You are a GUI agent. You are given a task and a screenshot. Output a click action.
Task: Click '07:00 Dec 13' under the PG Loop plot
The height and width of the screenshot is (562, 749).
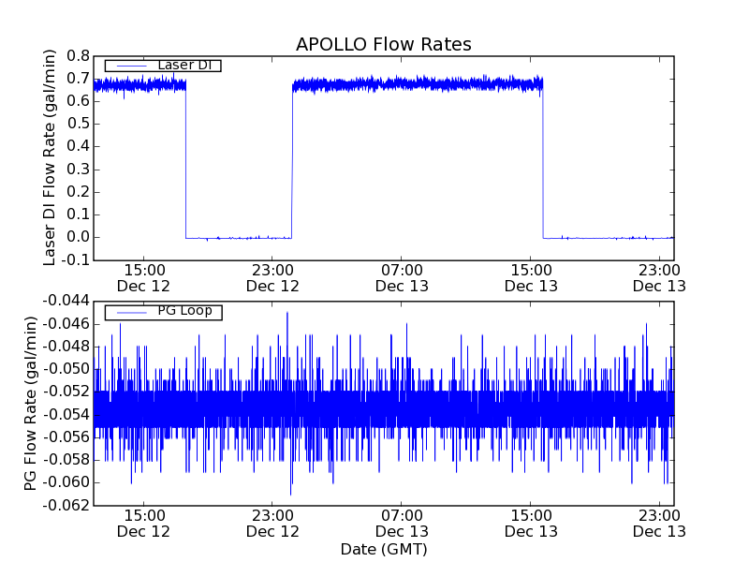coord(402,524)
